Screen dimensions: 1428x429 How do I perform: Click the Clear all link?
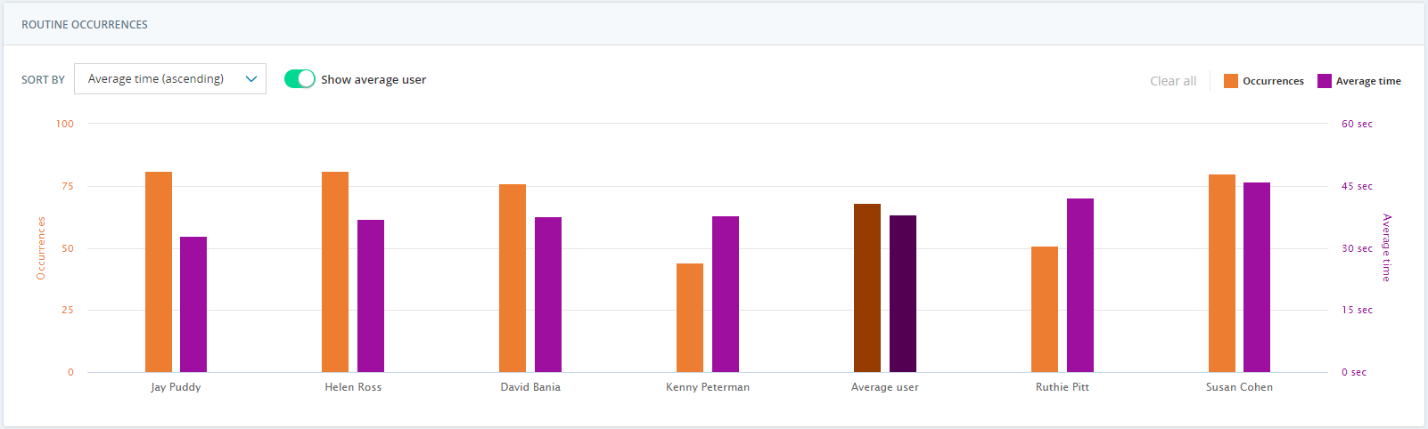(x=1173, y=81)
